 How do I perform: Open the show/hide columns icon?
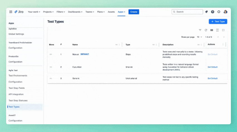pyautogui.click(x=212, y=30)
